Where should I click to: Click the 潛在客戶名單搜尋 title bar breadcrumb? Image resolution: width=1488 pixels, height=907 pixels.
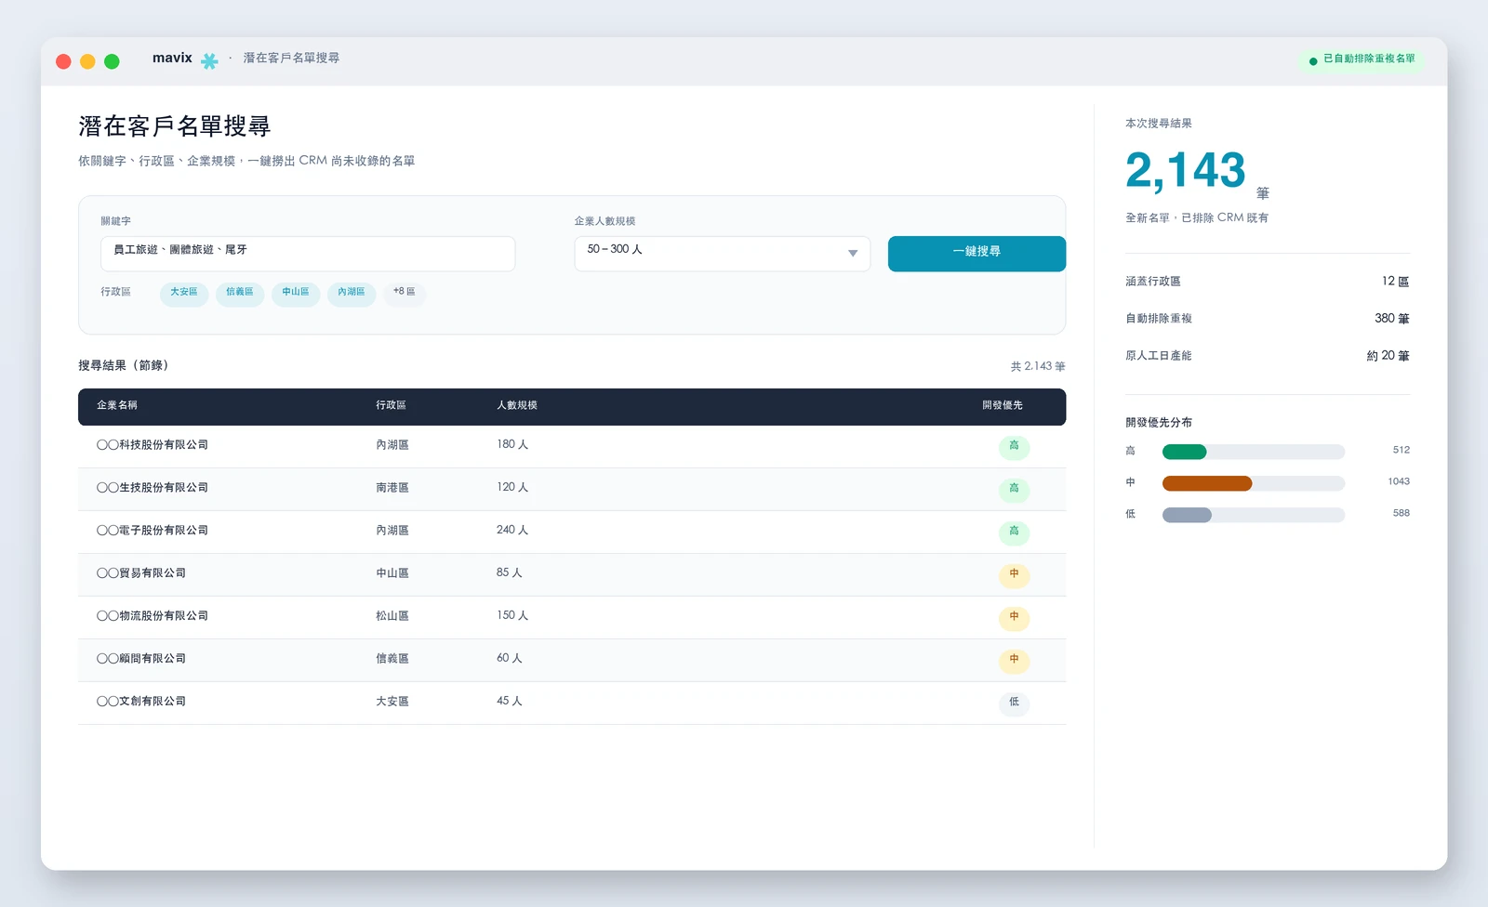pyautogui.click(x=291, y=58)
